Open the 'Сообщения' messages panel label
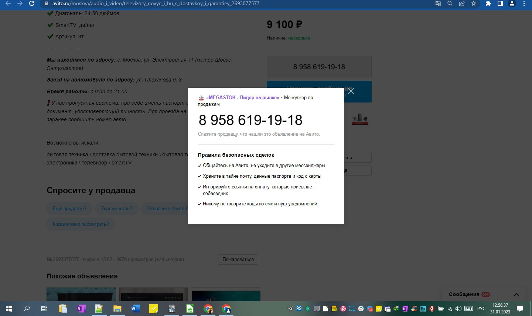The image size is (532, 316). coord(464,294)
